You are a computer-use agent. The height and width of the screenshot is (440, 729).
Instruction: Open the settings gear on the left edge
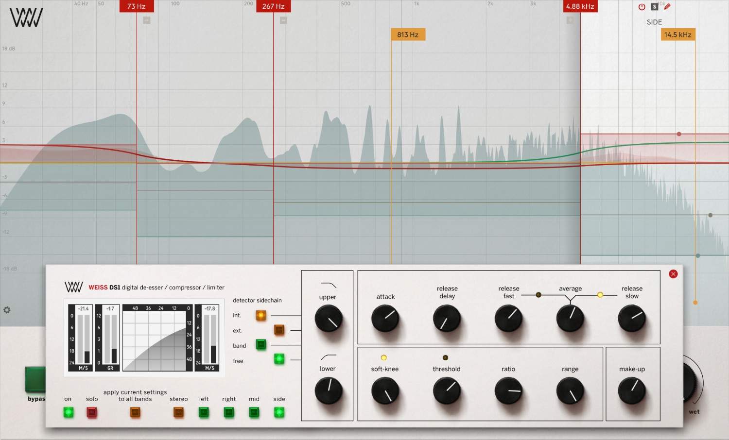pyautogui.click(x=7, y=310)
